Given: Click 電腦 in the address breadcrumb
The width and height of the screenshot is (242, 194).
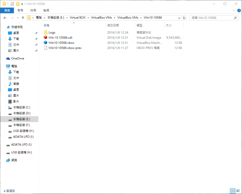Looking at the screenshot, I should tap(39, 18).
